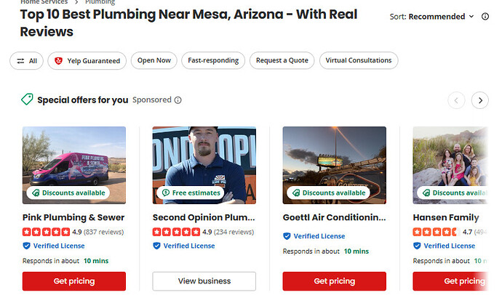Toggle the Open Now filter
This screenshot has width=502, height=295.
pyautogui.click(x=154, y=60)
